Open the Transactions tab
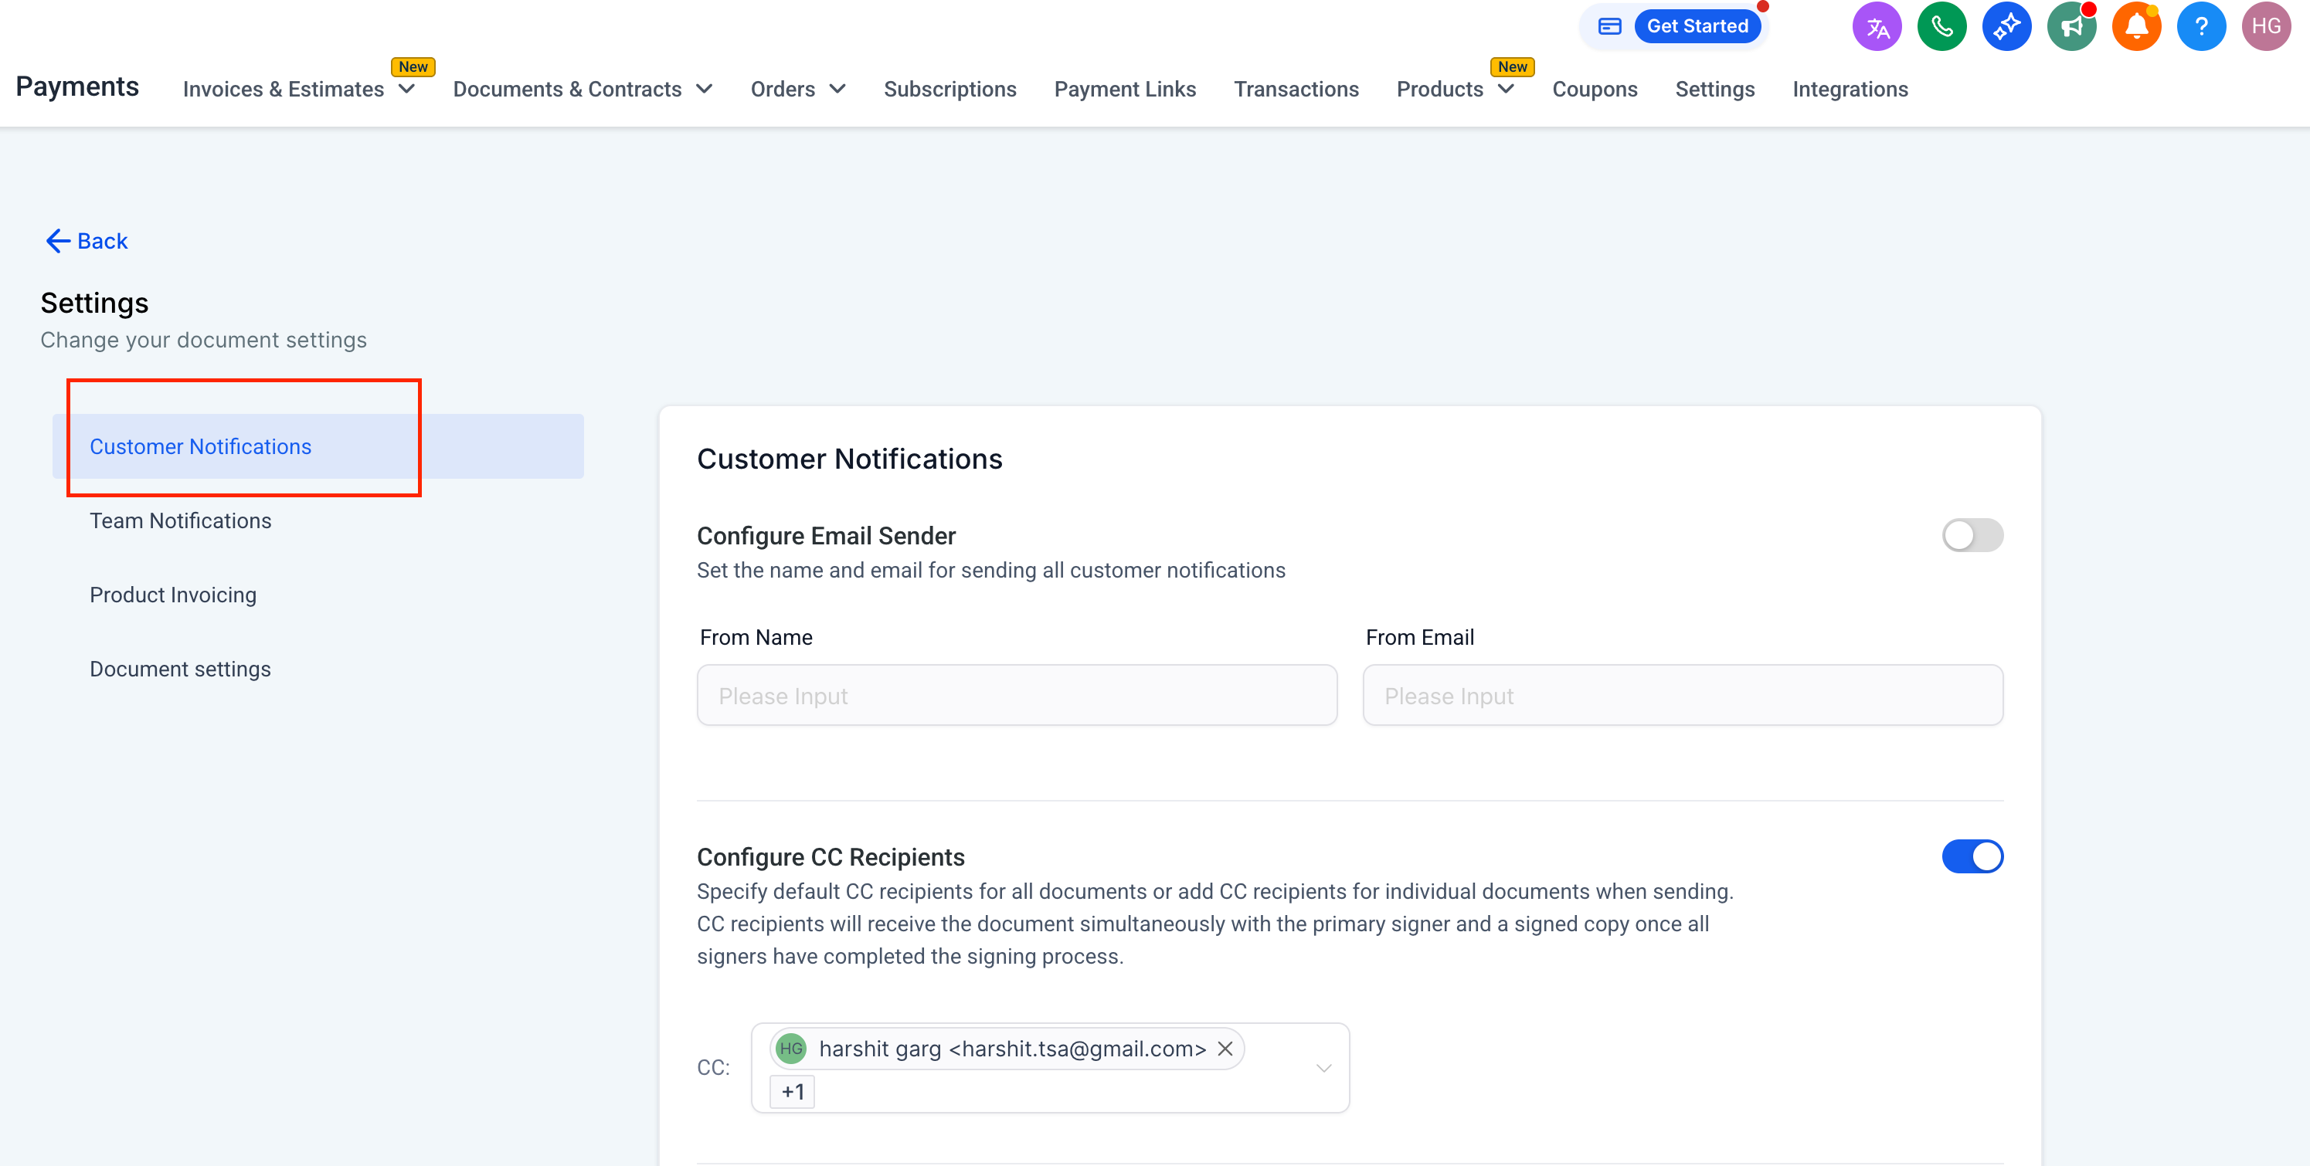This screenshot has width=2310, height=1166. coord(1296,90)
